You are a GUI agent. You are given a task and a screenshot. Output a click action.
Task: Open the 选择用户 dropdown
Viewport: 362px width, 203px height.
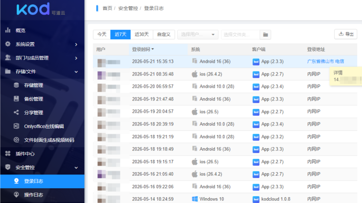click(198, 35)
